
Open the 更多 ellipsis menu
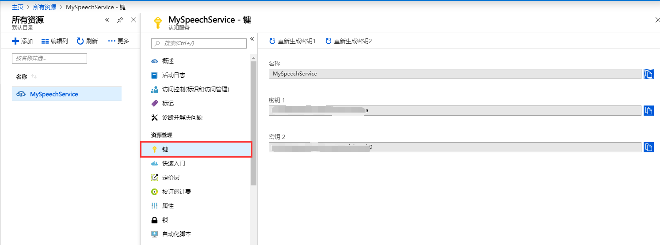point(118,41)
